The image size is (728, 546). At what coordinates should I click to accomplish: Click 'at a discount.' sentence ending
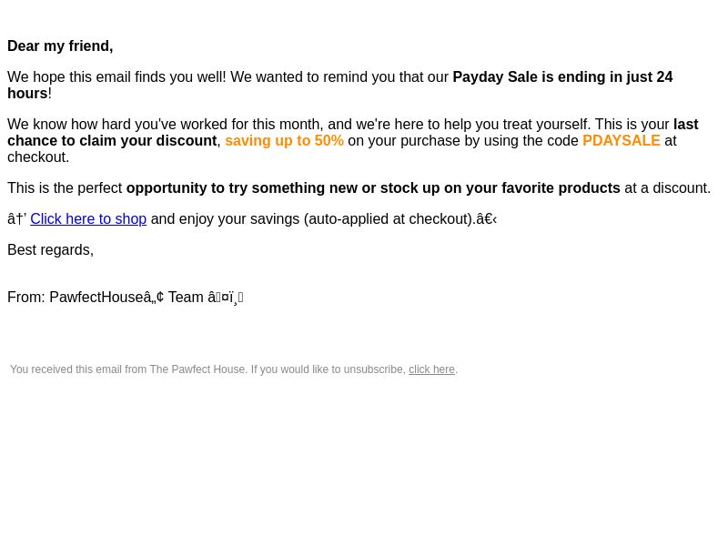(668, 188)
